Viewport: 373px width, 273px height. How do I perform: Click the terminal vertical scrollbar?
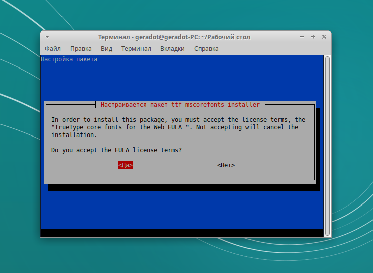point(327,146)
